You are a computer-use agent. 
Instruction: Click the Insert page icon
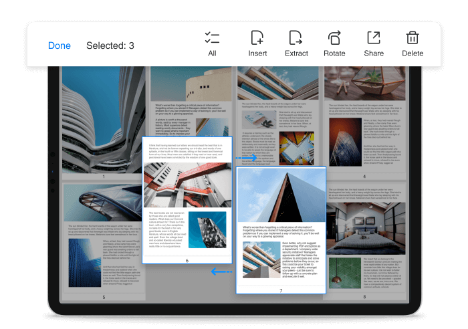[257, 38]
